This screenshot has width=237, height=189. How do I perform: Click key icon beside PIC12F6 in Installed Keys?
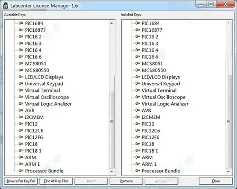pyautogui.click(x=137, y=137)
